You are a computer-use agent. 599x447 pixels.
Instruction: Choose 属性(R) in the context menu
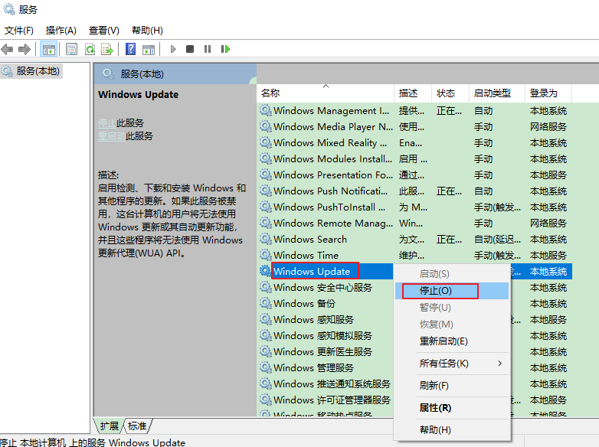pyautogui.click(x=451, y=408)
